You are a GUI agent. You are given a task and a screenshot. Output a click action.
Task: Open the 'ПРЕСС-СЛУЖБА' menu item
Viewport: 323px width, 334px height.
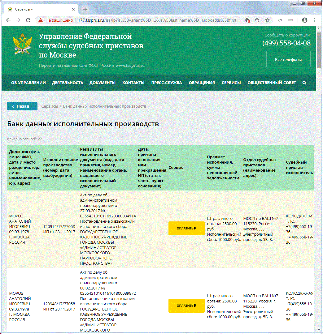(167, 83)
